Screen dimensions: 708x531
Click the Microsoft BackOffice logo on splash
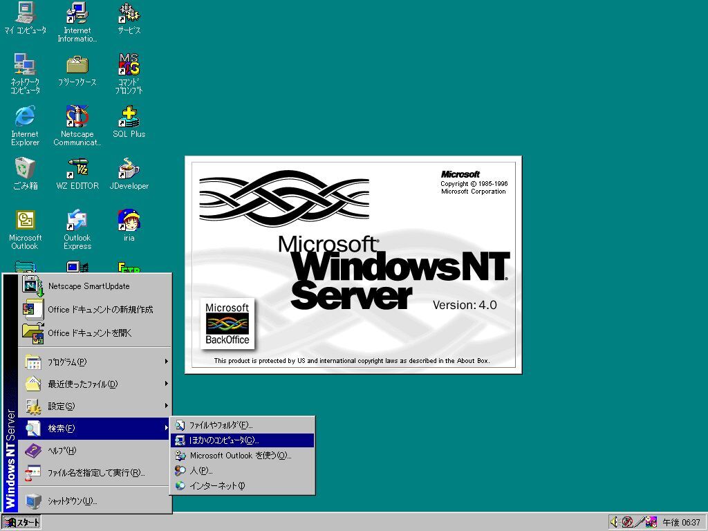click(x=227, y=324)
